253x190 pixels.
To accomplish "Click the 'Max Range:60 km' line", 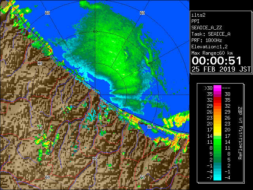I will click(212, 53).
